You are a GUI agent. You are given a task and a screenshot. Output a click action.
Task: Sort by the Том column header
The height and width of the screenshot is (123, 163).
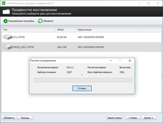pos(28,30)
